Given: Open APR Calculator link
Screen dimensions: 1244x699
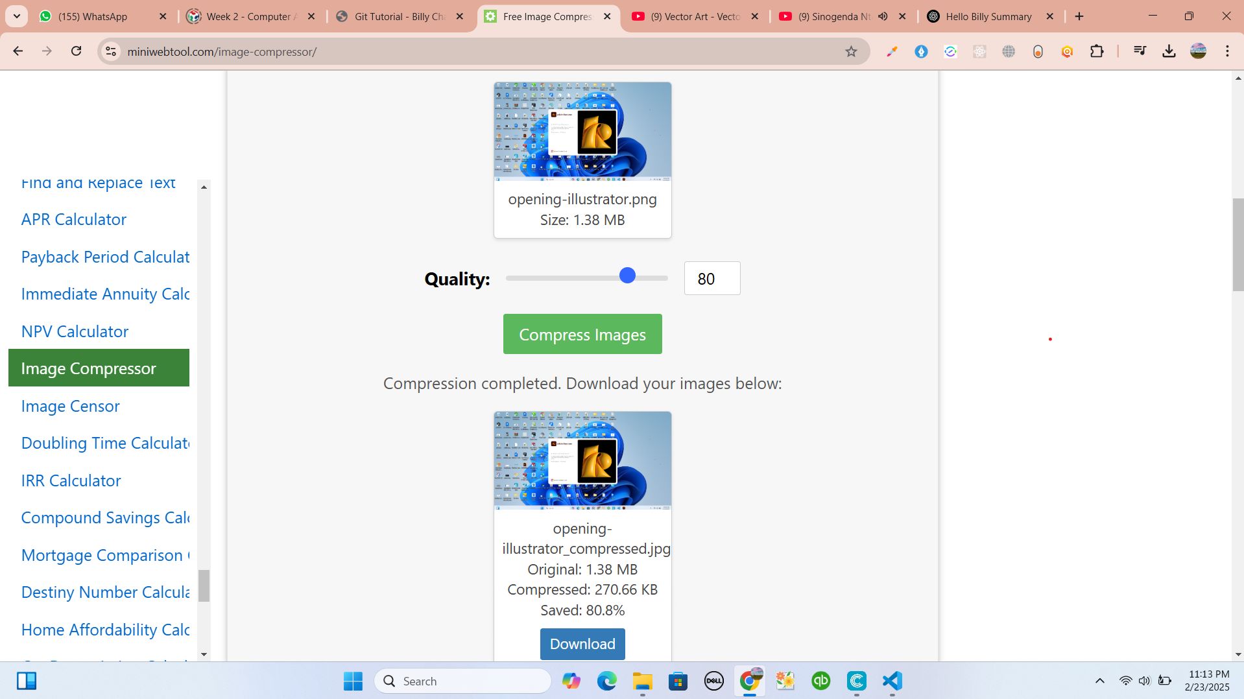Looking at the screenshot, I should pos(74,219).
